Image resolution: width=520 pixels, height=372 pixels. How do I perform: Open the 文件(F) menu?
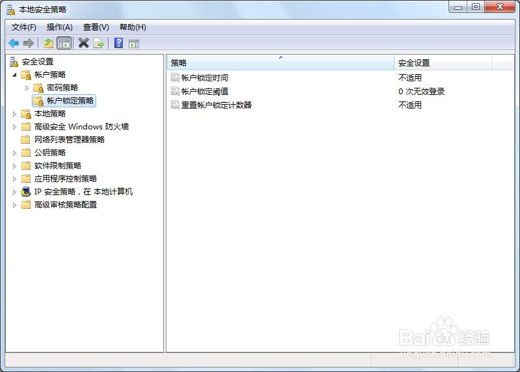click(x=24, y=27)
